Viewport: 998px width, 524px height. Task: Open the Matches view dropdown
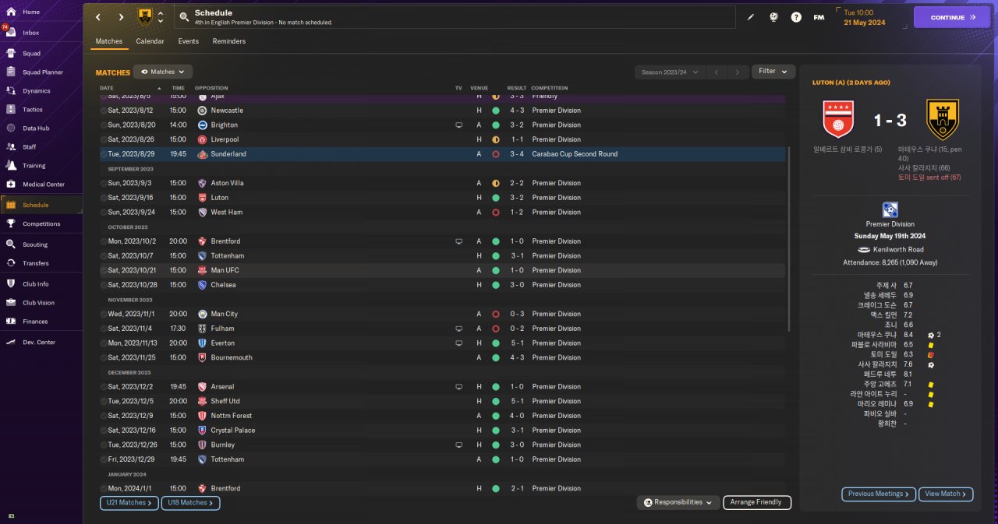coord(163,72)
